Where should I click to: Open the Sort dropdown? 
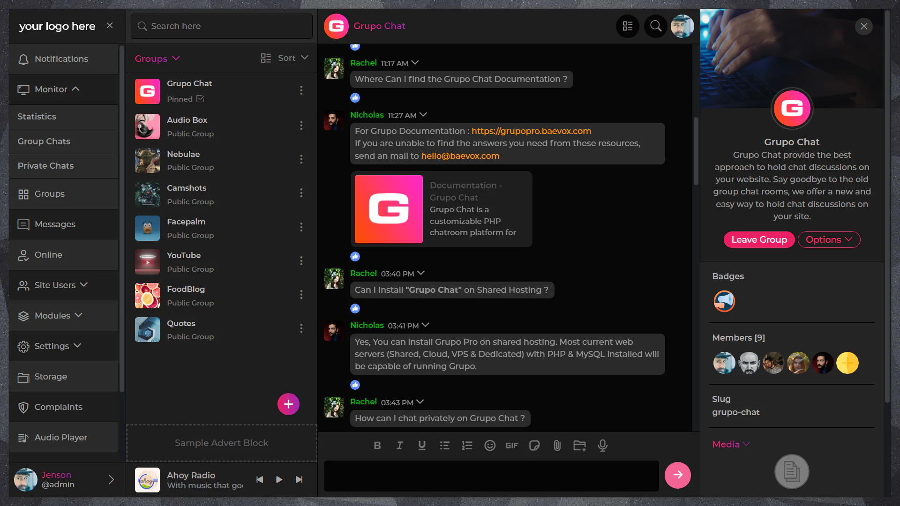point(291,58)
